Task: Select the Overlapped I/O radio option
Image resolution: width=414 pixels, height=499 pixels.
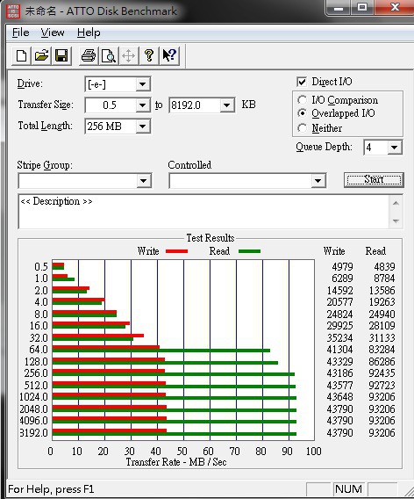Action: (x=302, y=113)
